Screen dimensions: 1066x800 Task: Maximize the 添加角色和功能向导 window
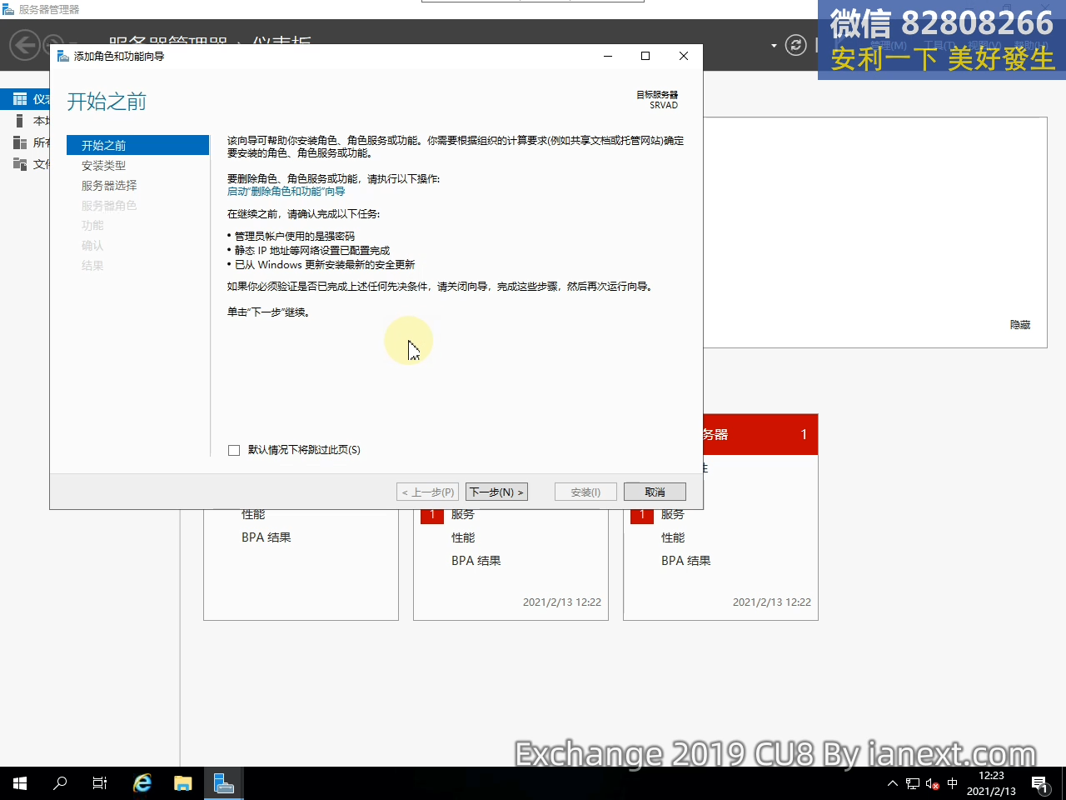645,56
